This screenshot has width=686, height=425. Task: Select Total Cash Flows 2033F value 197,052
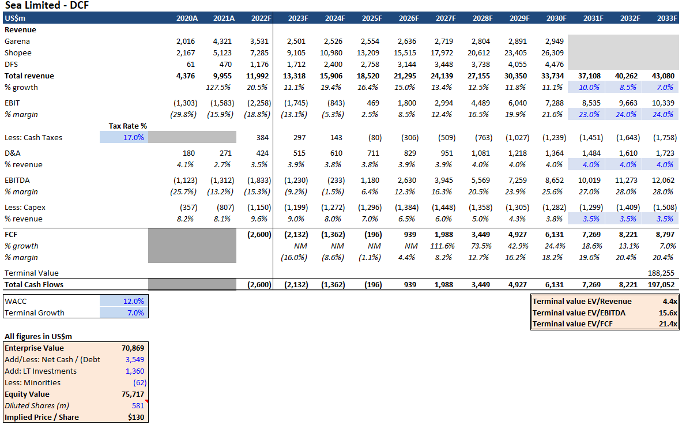pyautogui.click(x=661, y=284)
